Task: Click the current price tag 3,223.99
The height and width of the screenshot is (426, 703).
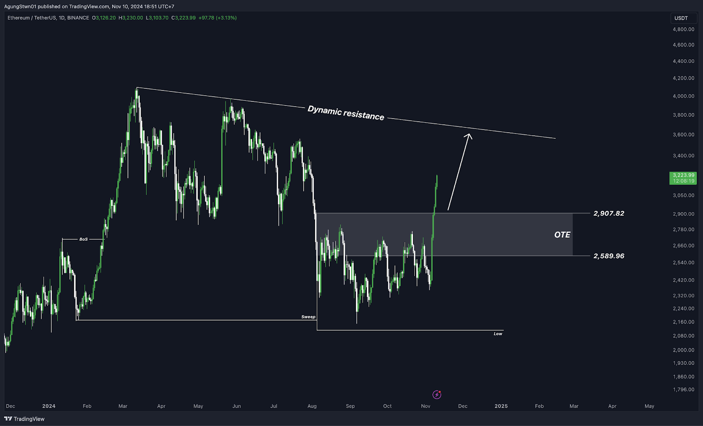Action: point(683,178)
